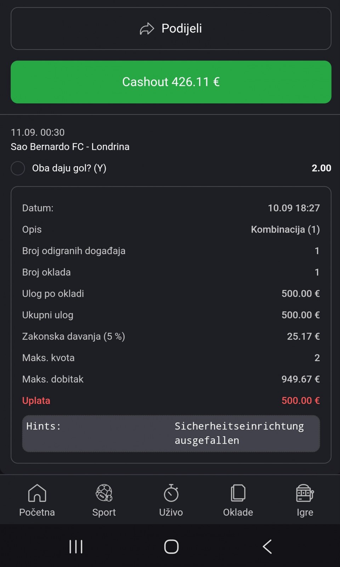Tap the Android home button
This screenshot has height=567, width=340.
pos(171,546)
